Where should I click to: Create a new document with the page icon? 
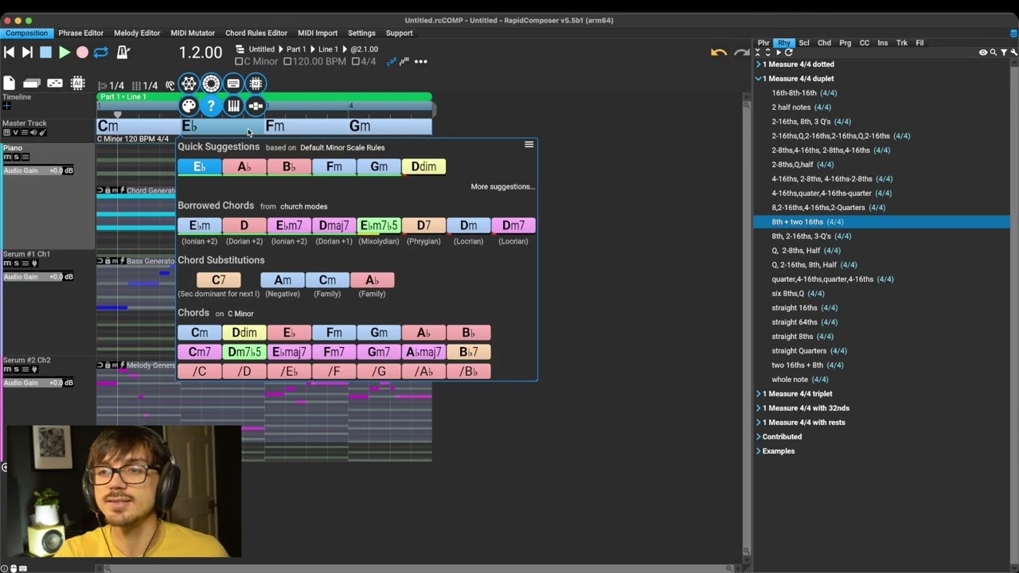9,83
